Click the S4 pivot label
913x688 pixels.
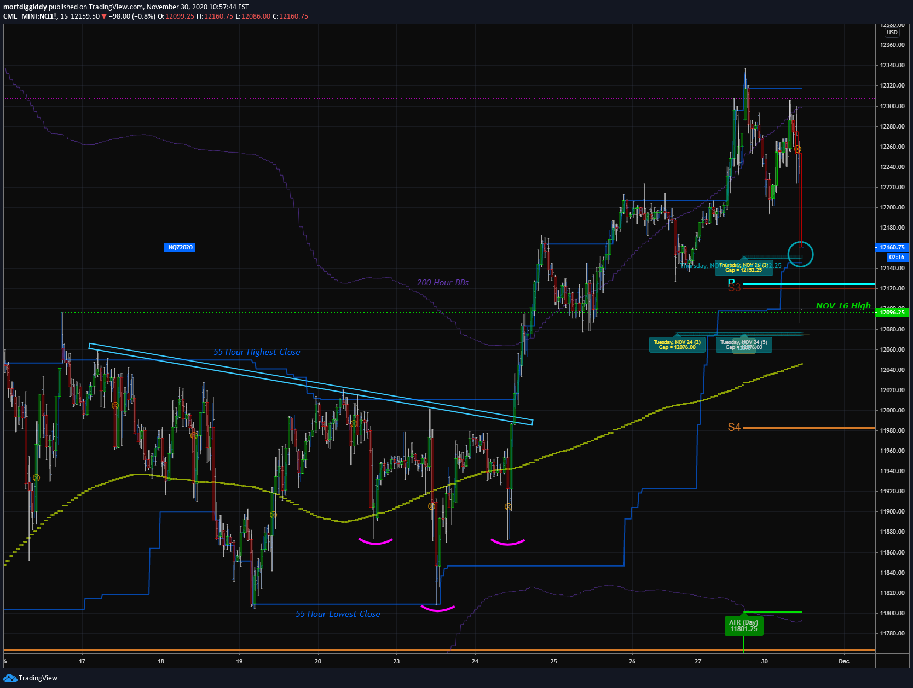coord(734,427)
